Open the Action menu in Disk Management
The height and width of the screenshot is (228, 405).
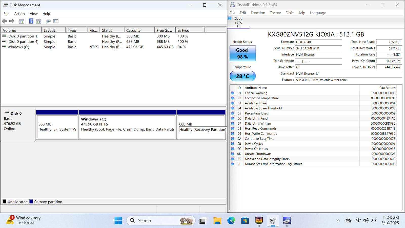click(x=19, y=14)
